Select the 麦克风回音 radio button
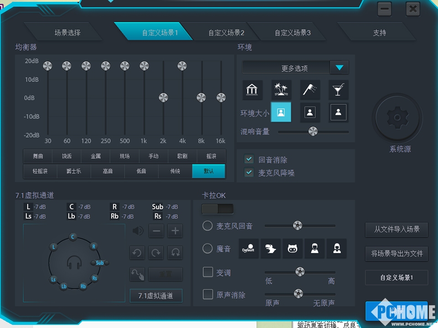438x328 pixels. [x=208, y=225]
